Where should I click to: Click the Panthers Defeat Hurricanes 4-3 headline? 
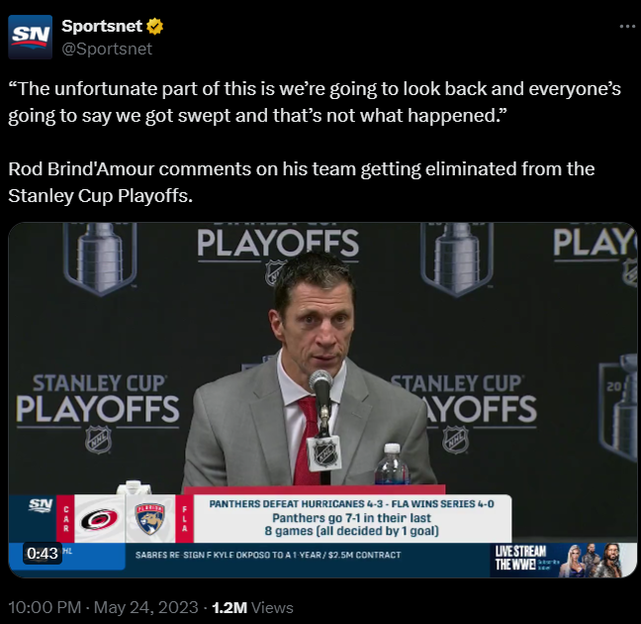coord(351,503)
